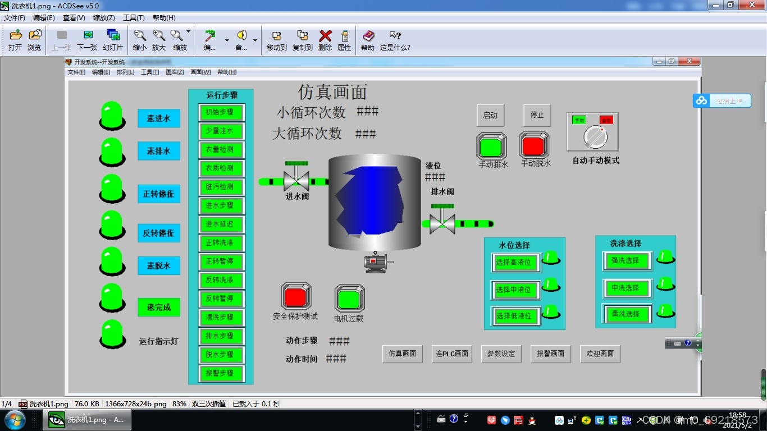
Task: Switch to 连PLC画面 screen
Action: pos(452,354)
